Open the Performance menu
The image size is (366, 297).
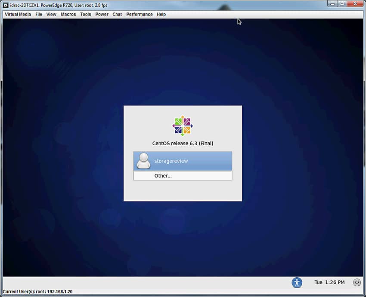[140, 14]
